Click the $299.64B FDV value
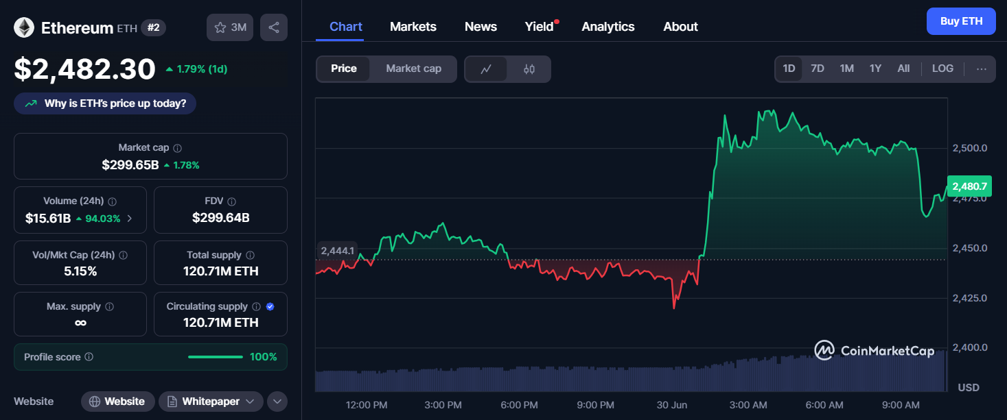The height and width of the screenshot is (420, 1007). click(221, 219)
